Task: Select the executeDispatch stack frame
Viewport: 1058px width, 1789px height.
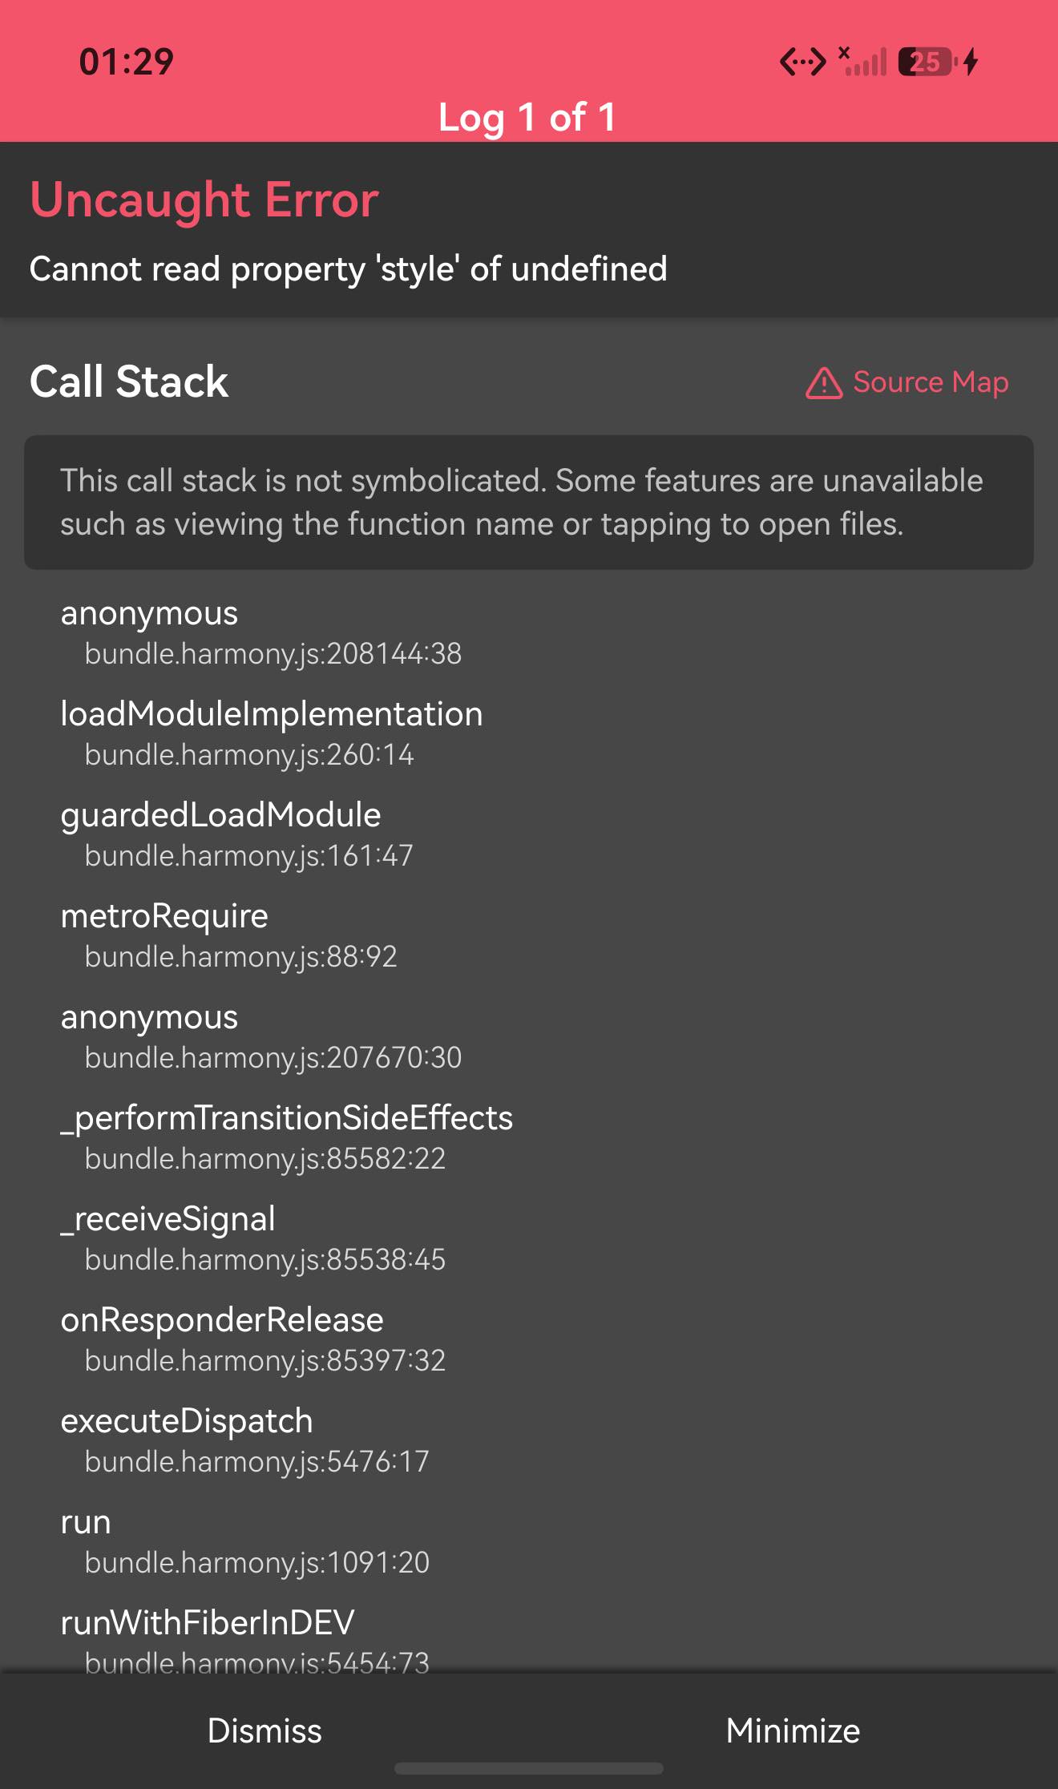Action: pos(529,1440)
